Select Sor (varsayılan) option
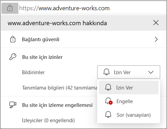 point(128,115)
